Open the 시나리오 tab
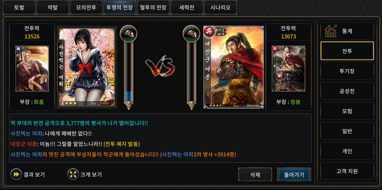Image resolution: width=382 pixels, height=190 pixels. pos(220,7)
